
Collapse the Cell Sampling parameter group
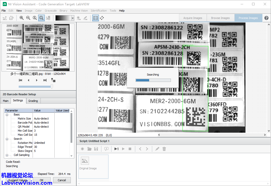pos(7,155)
